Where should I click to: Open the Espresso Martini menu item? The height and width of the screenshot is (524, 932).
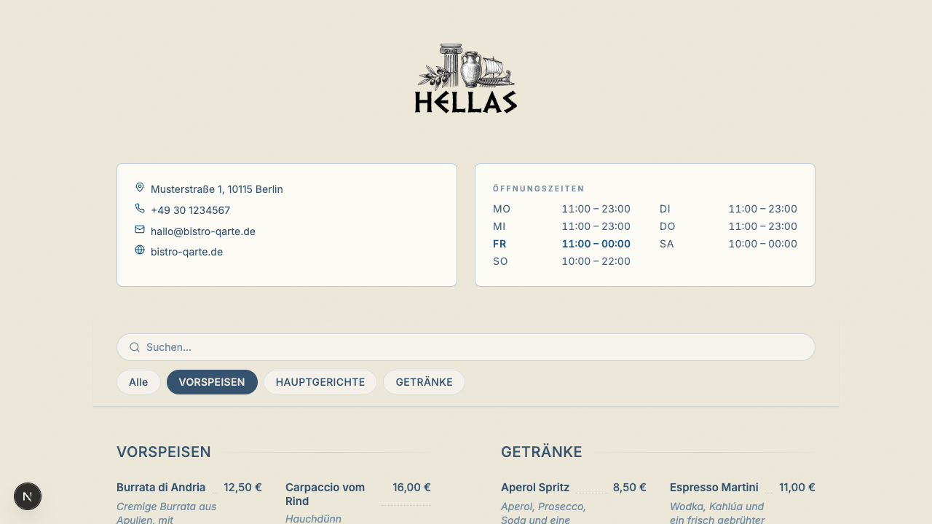tap(714, 488)
